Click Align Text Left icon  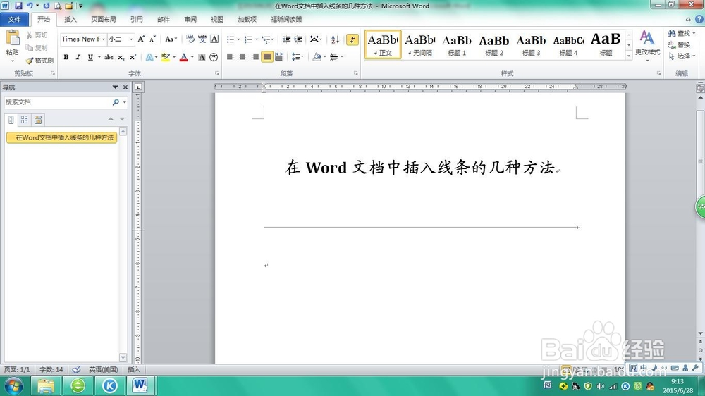pos(231,56)
